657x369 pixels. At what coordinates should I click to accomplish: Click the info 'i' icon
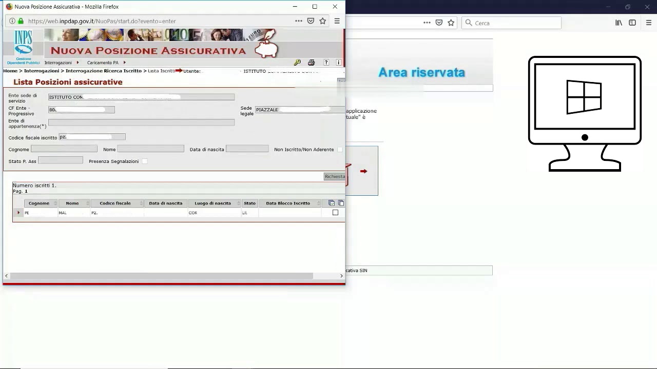click(338, 63)
